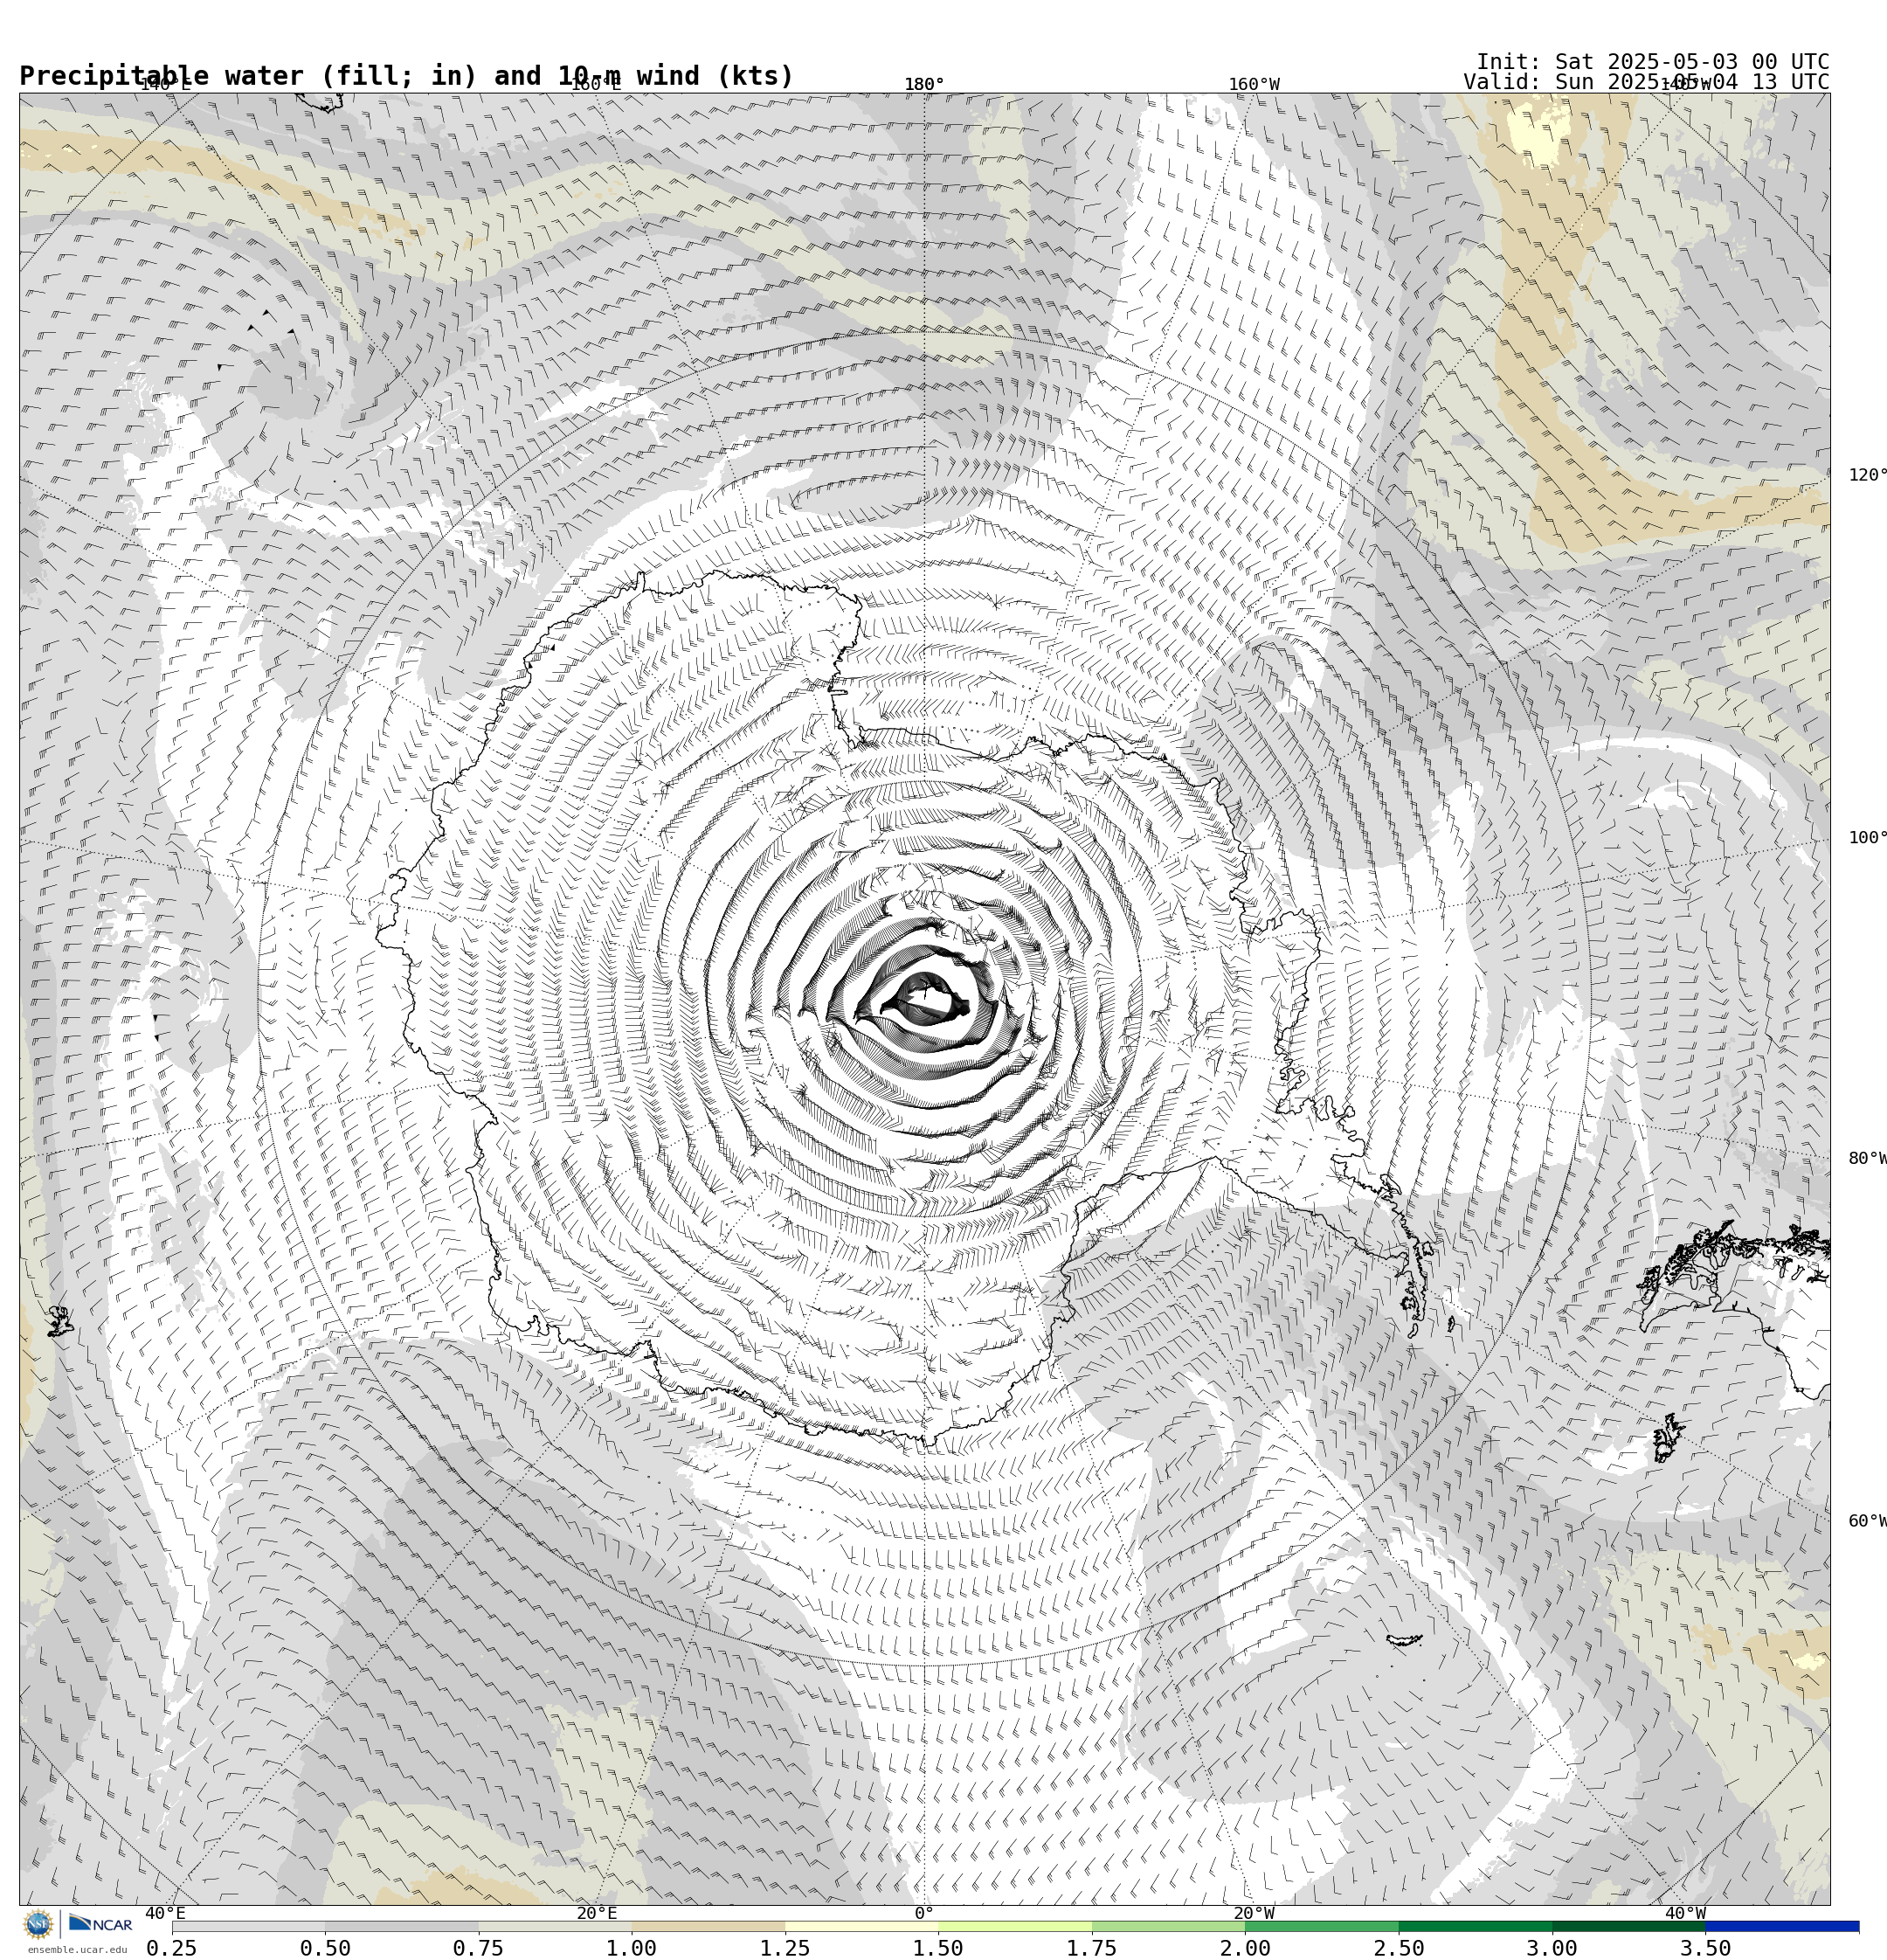Image resolution: width=1887 pixels, height=1960 pixels.
Task: Click the 20°E longitude label at bottom
Action: pyautogui.click(x=596, y=1913)
